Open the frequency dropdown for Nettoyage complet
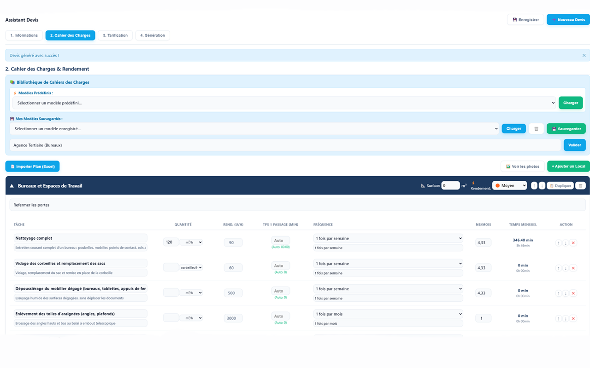This screenshot has width=590, height=368. pyautogui.click(x=388, y=238)
